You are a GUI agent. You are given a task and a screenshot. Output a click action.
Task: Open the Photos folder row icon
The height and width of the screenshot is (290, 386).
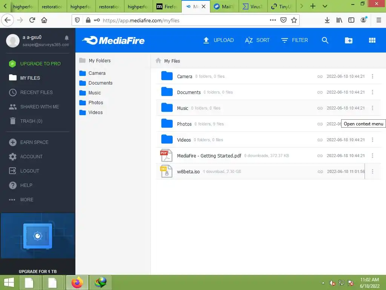(x=167, y=123)
